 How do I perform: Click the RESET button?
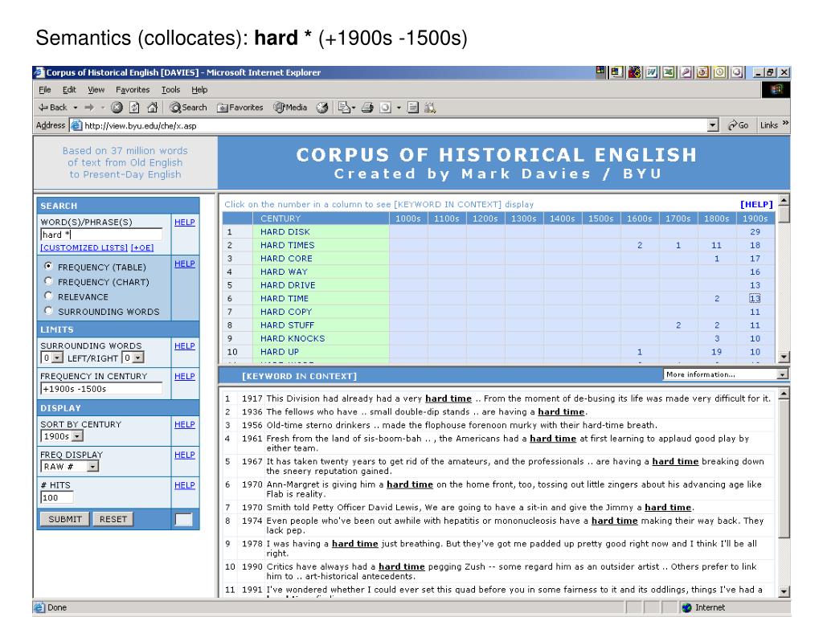coord(113,519)
